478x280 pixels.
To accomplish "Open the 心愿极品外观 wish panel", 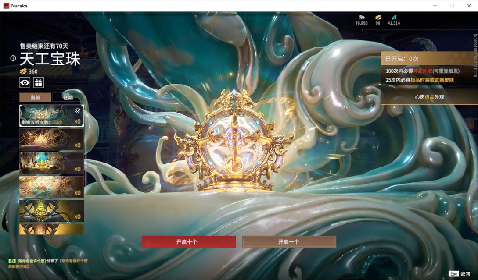I will click(x=429, y=97).
